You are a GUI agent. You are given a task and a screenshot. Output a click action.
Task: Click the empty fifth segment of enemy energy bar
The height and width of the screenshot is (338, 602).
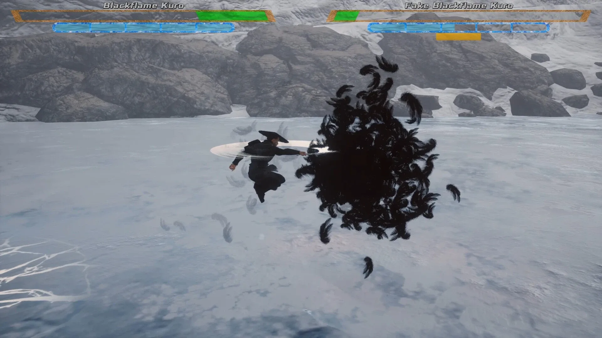point(530,28)
